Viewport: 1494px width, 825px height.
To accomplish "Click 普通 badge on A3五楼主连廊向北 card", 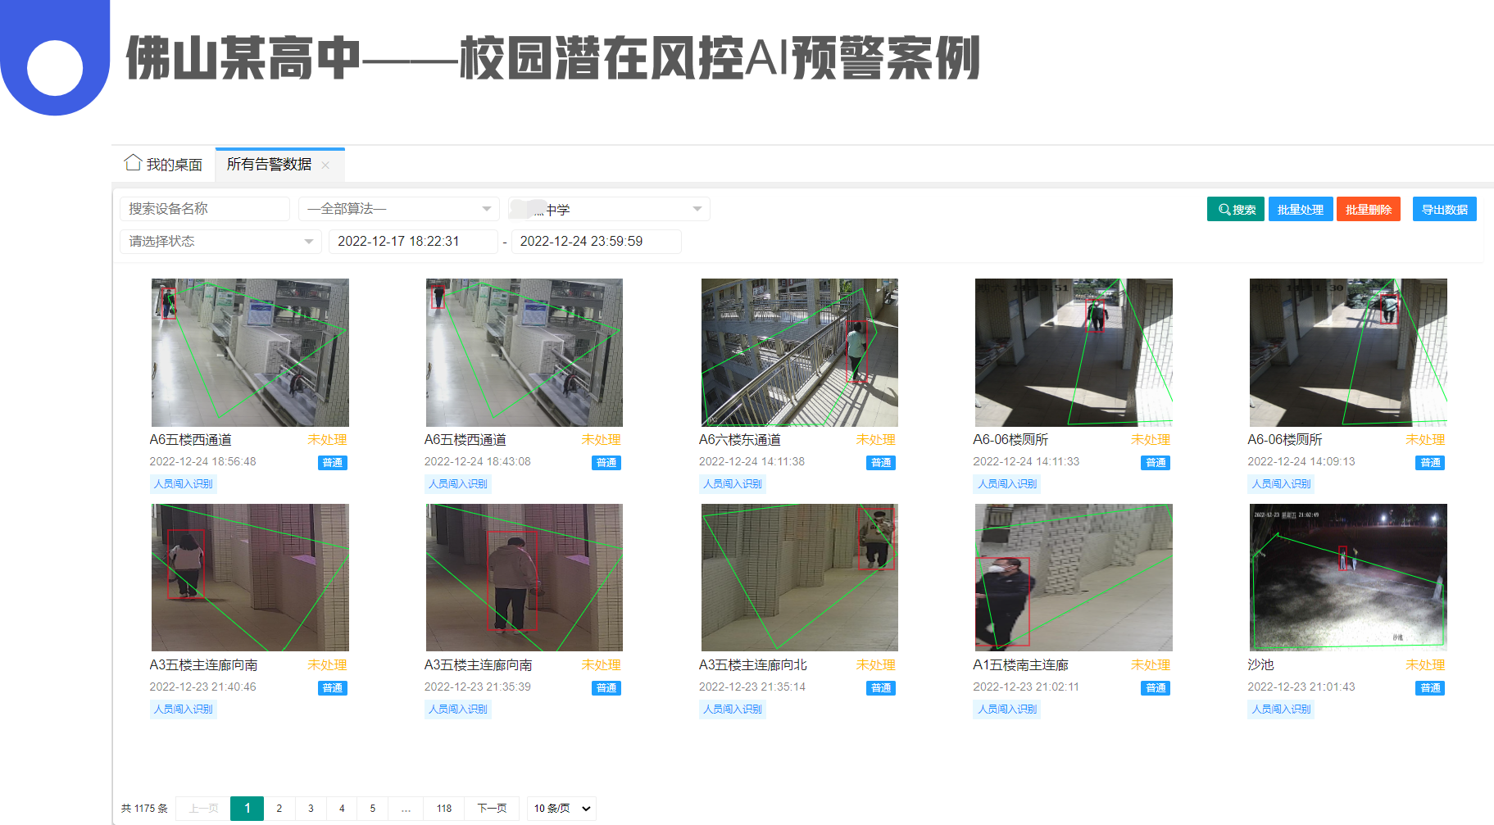I will (x=881, y=688).
